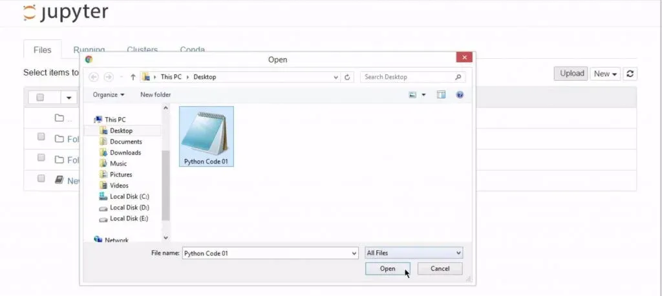This screenshot has width=662, height=296.
Task: Select the Python Code 01 notepad file
Action: click(206, 136)
